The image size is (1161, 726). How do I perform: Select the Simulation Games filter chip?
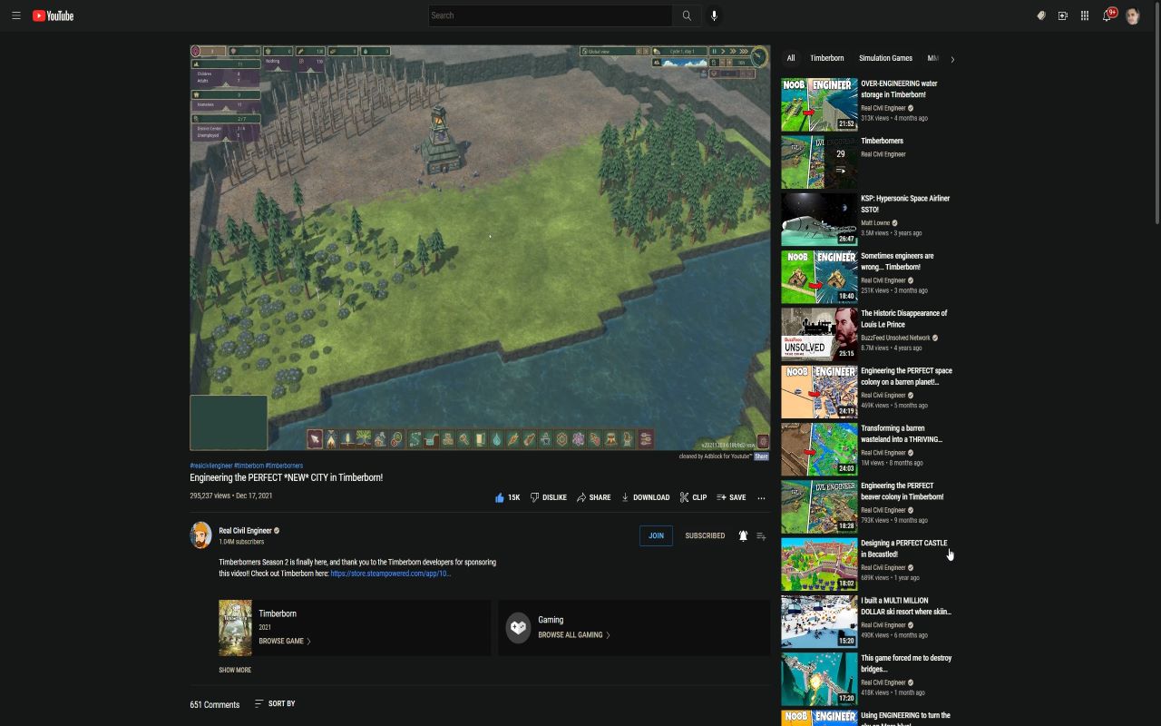885,58
